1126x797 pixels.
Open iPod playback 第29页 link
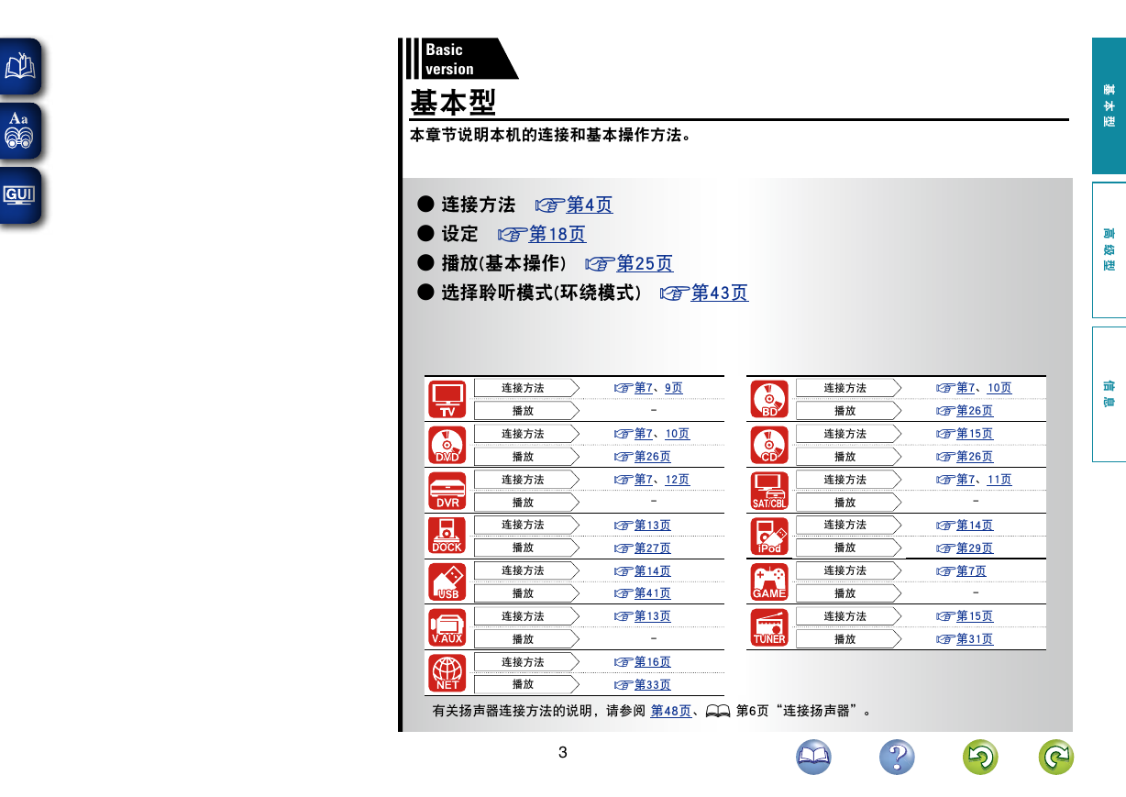pyautogui.click(x=975, y=548)
